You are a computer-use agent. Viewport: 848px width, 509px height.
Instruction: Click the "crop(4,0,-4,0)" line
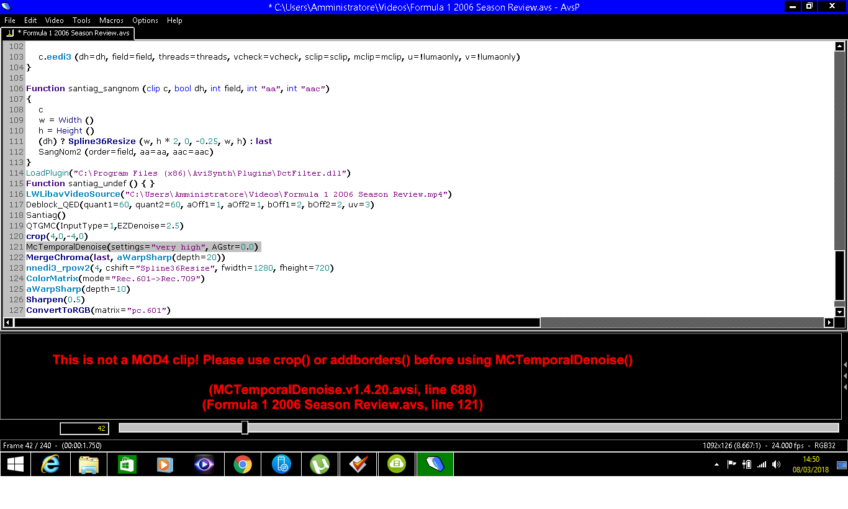[x=57, y=236]
